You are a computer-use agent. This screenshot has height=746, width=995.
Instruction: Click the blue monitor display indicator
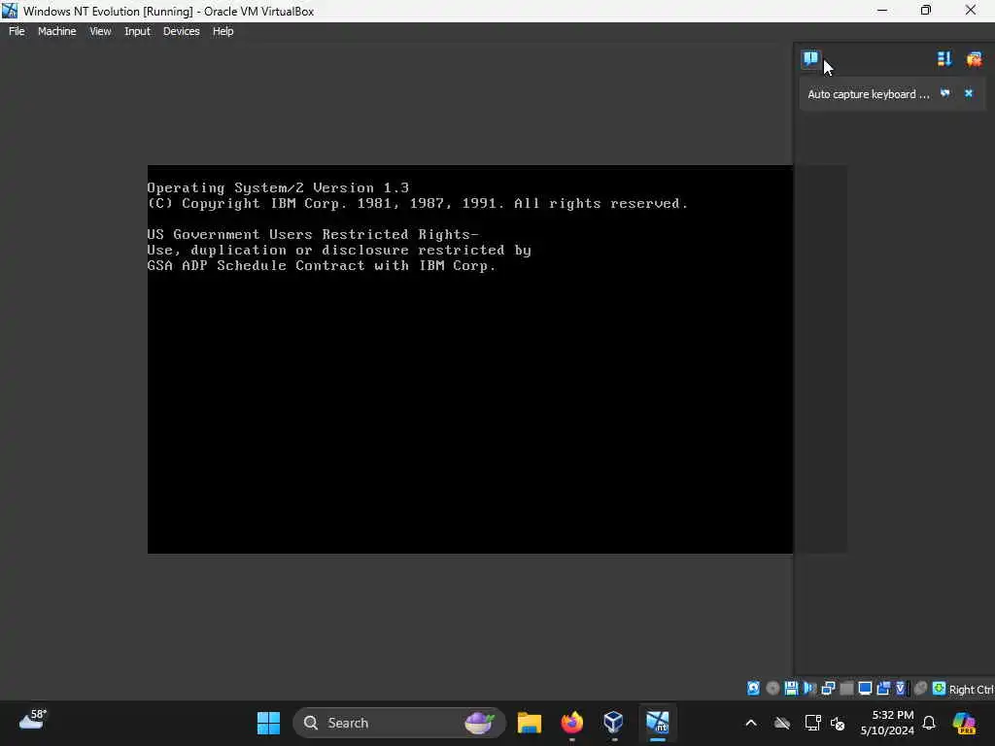point(865,689)
